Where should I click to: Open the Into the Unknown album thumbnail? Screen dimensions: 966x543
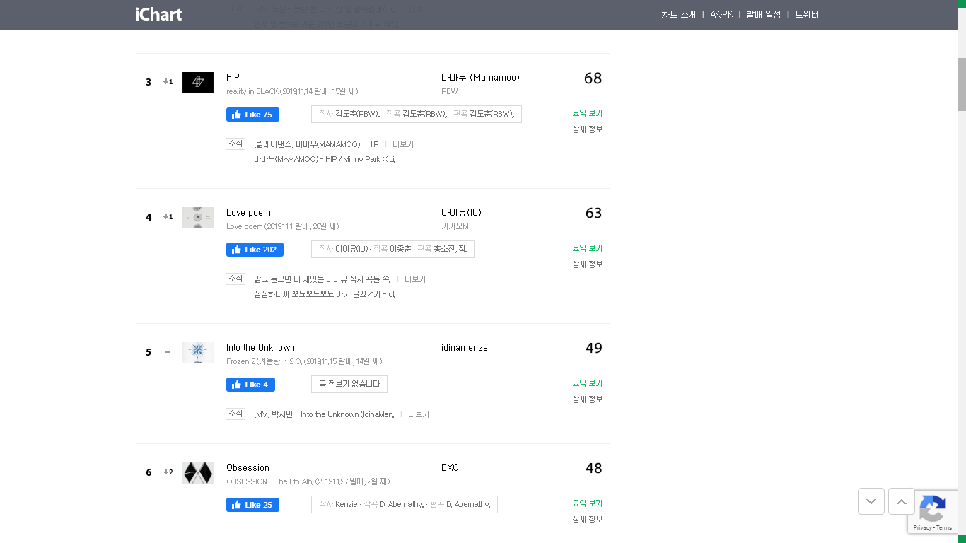pyautogui.click(x=198, y=353)
